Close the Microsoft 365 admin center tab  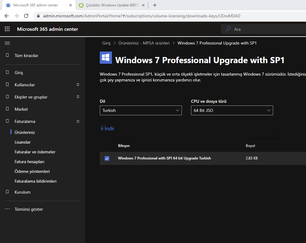coord(71,5)
